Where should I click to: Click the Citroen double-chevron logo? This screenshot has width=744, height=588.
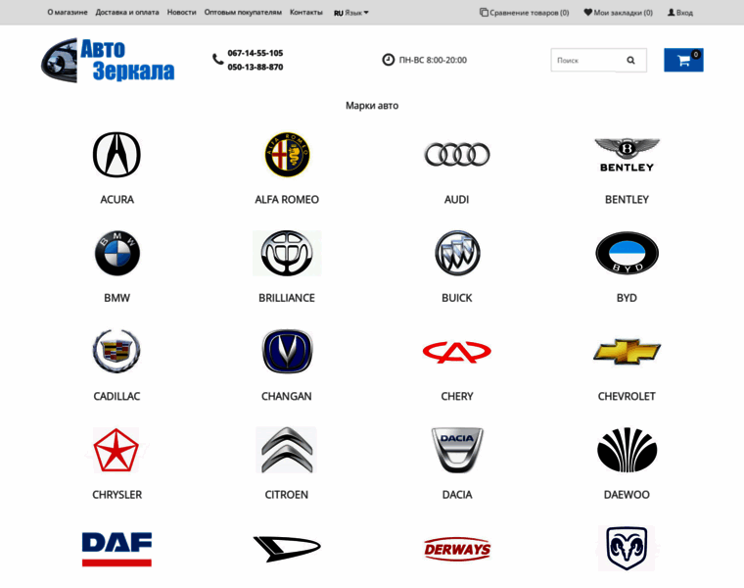point(287,450)
